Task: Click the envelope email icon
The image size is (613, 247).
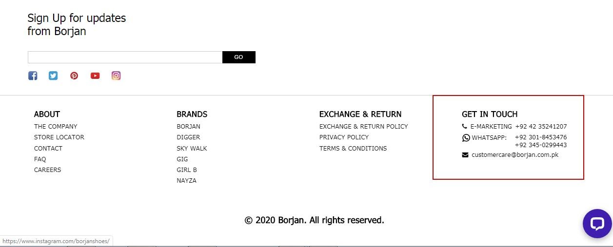Action: [465, 155]
